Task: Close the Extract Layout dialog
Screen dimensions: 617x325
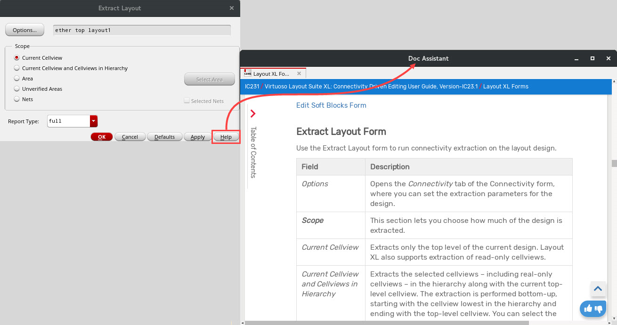Action: [231, 8]
